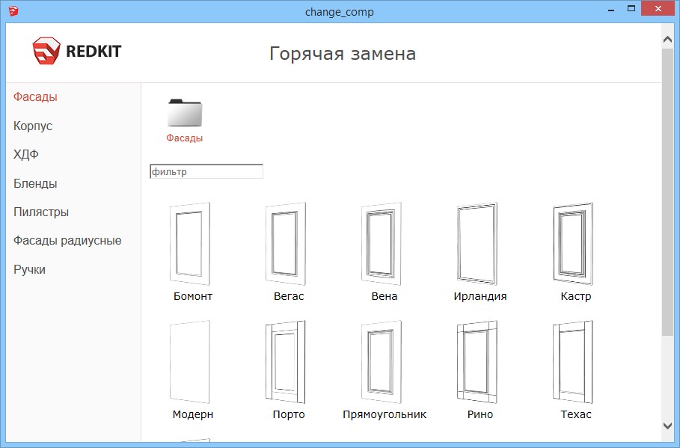Image resolution: width=680 pixels, height=448 pixels.
Task: Choose the Модерн flat facade
Action: coord(192,361)
